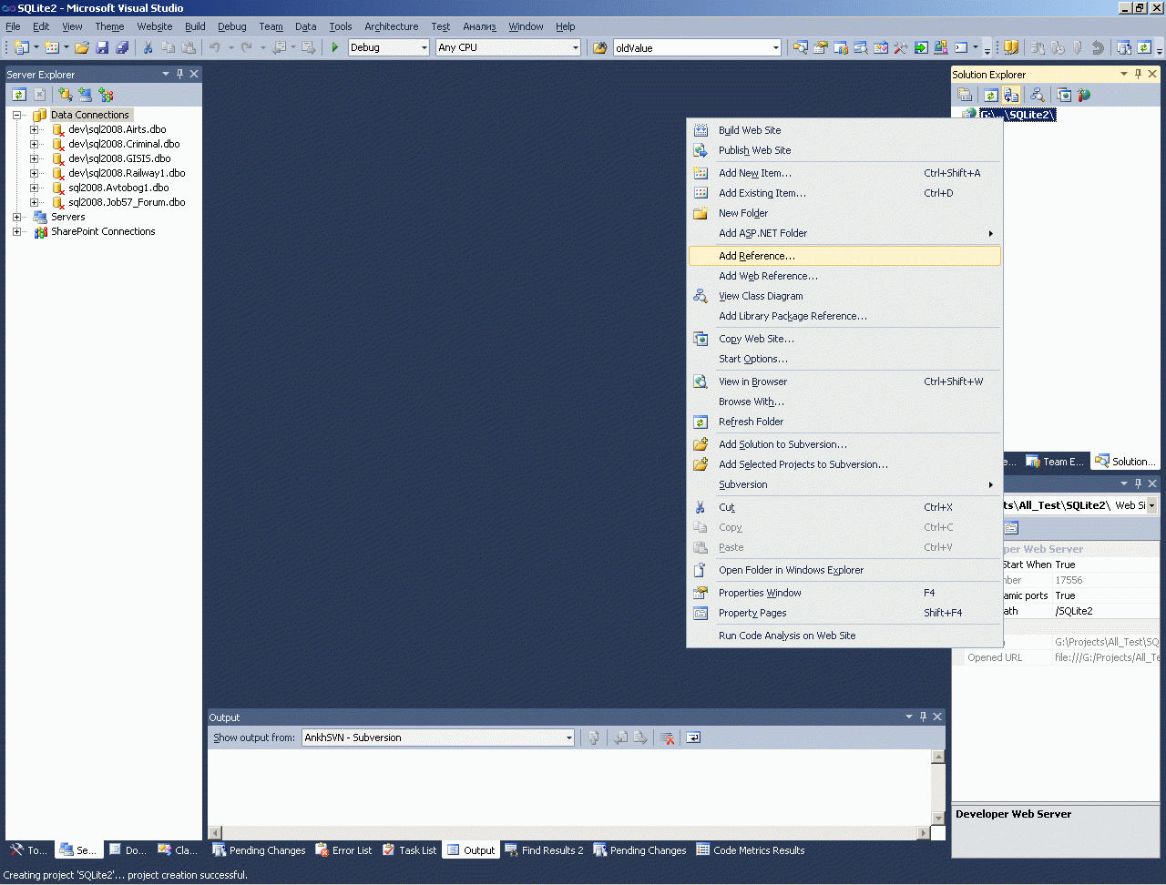Screen dimensions: 1166x885
Task: Click the Connect to Database icon
Action: 65,94
